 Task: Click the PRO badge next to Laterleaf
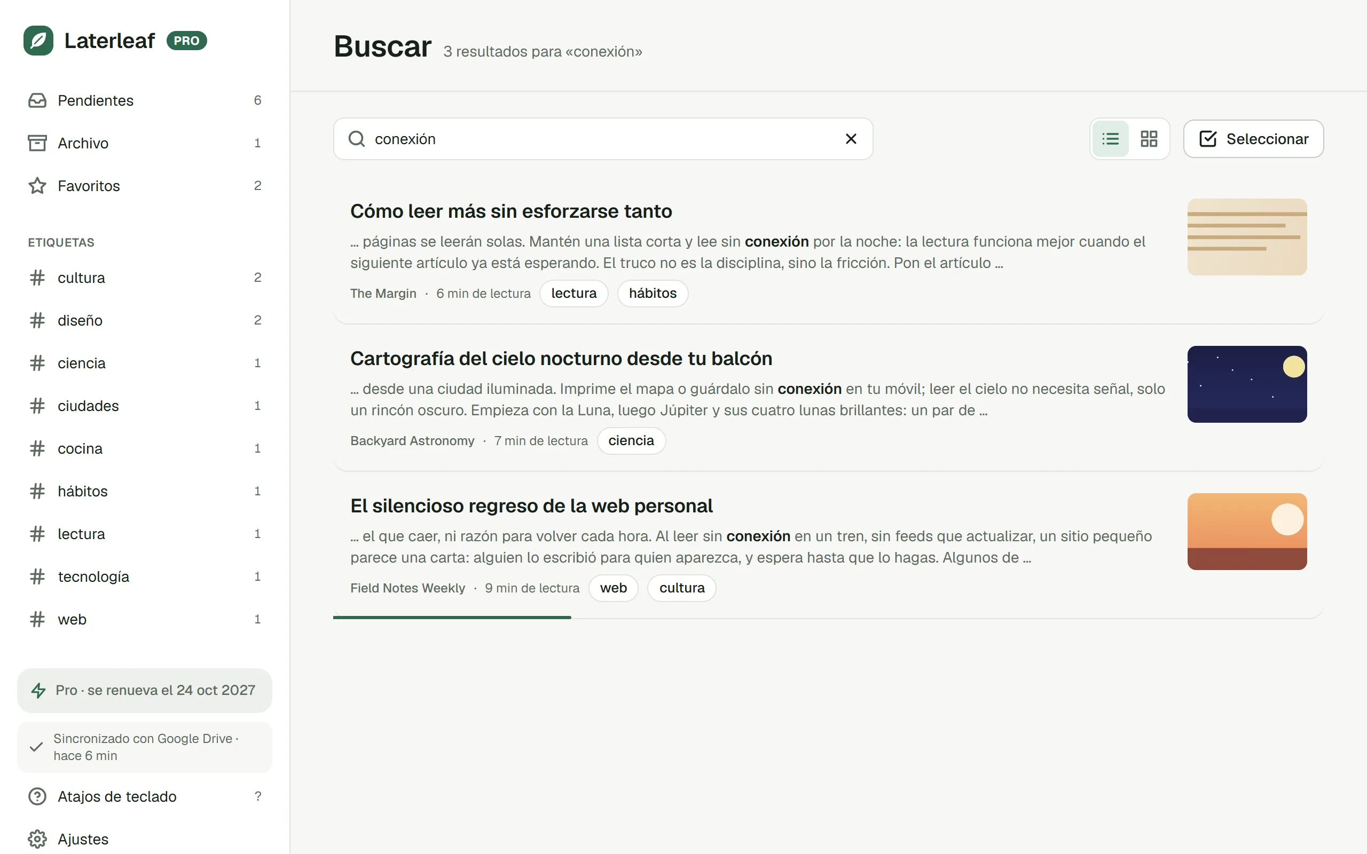(x=186, y=41)
